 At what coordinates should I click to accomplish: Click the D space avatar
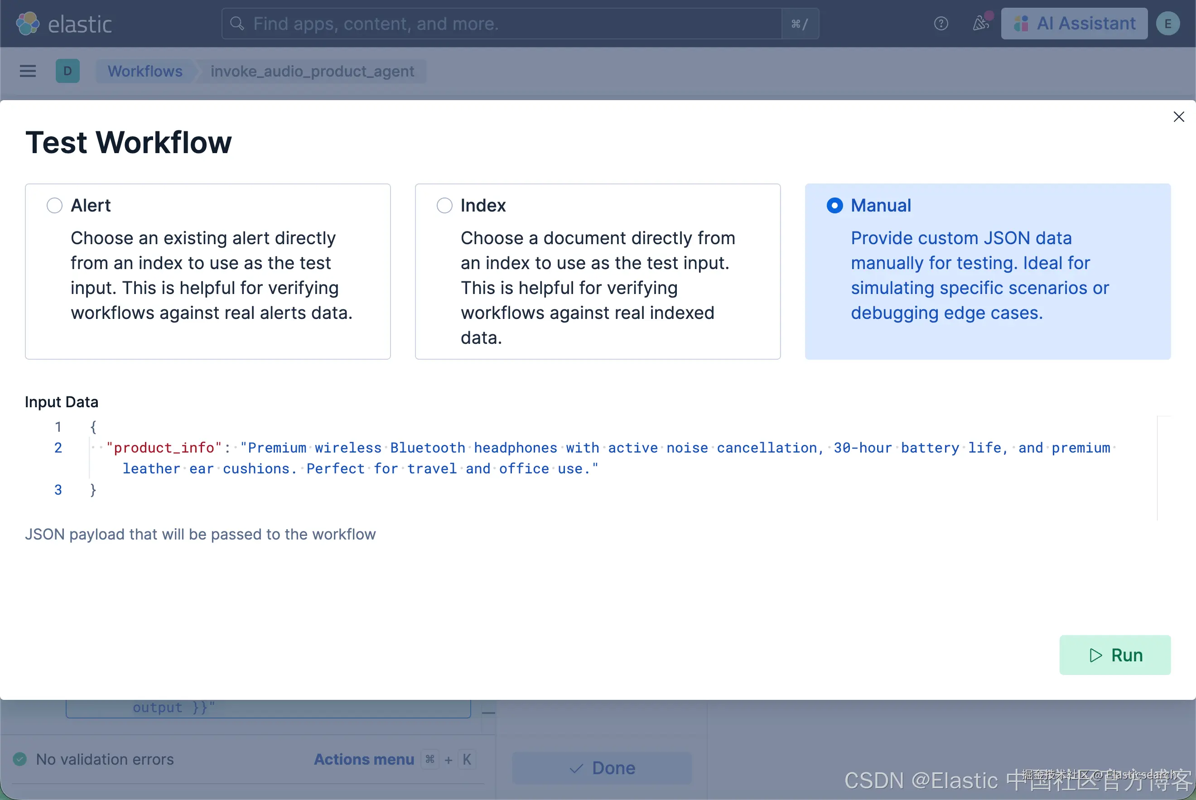coord(68,71)
